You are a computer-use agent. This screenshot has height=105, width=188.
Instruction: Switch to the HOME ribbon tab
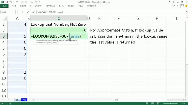coord(13,6)
